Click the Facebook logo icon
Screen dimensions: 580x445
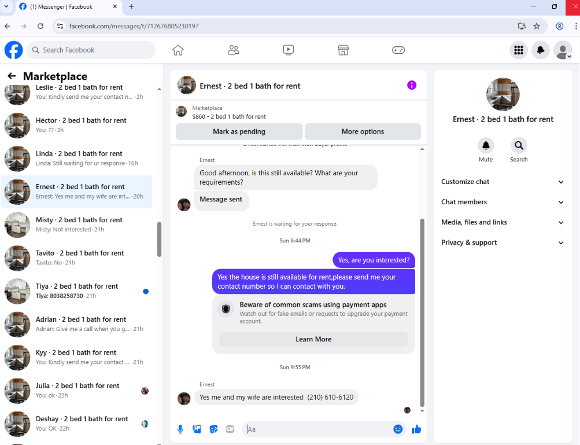(14, 50)
